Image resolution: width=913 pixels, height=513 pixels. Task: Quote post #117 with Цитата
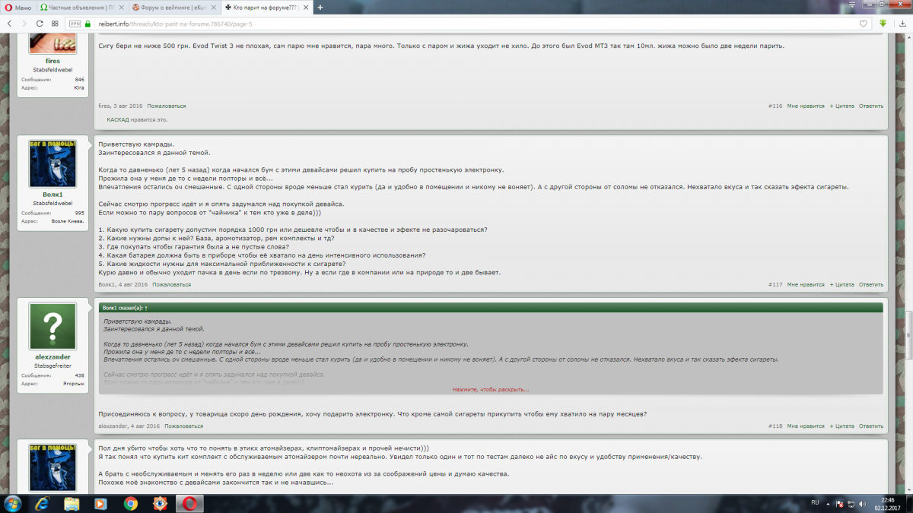[x=842, y=284]
